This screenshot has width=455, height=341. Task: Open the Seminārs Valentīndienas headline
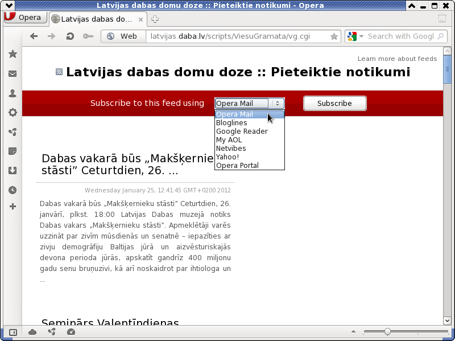pos(110,322)
